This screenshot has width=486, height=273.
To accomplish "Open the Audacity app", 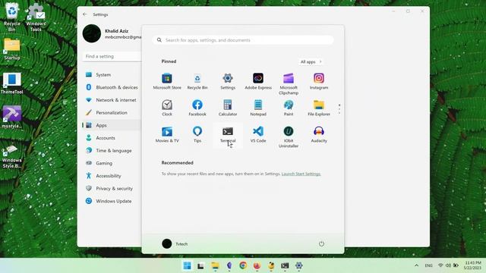I will [x=319, y=134].
